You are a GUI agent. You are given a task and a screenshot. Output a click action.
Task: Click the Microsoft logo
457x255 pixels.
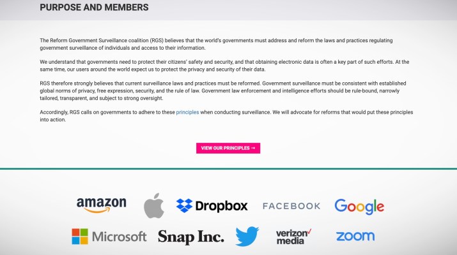click(x=109, y=237)
